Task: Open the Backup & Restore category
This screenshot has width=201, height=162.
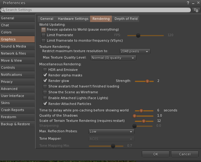Action: 17,124
